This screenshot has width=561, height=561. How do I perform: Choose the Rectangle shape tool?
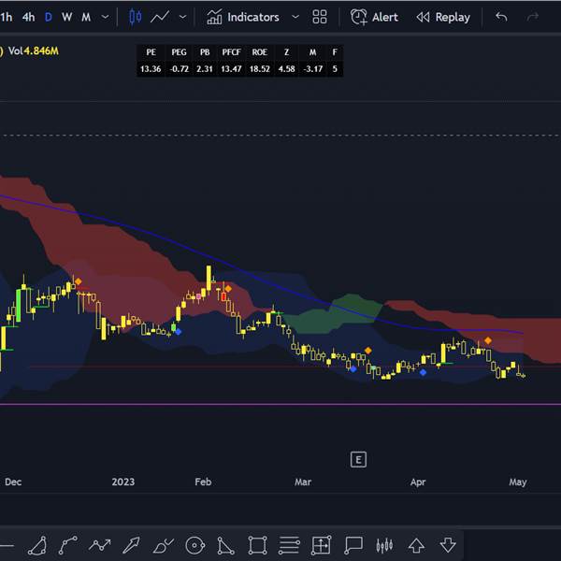point(258,545)
